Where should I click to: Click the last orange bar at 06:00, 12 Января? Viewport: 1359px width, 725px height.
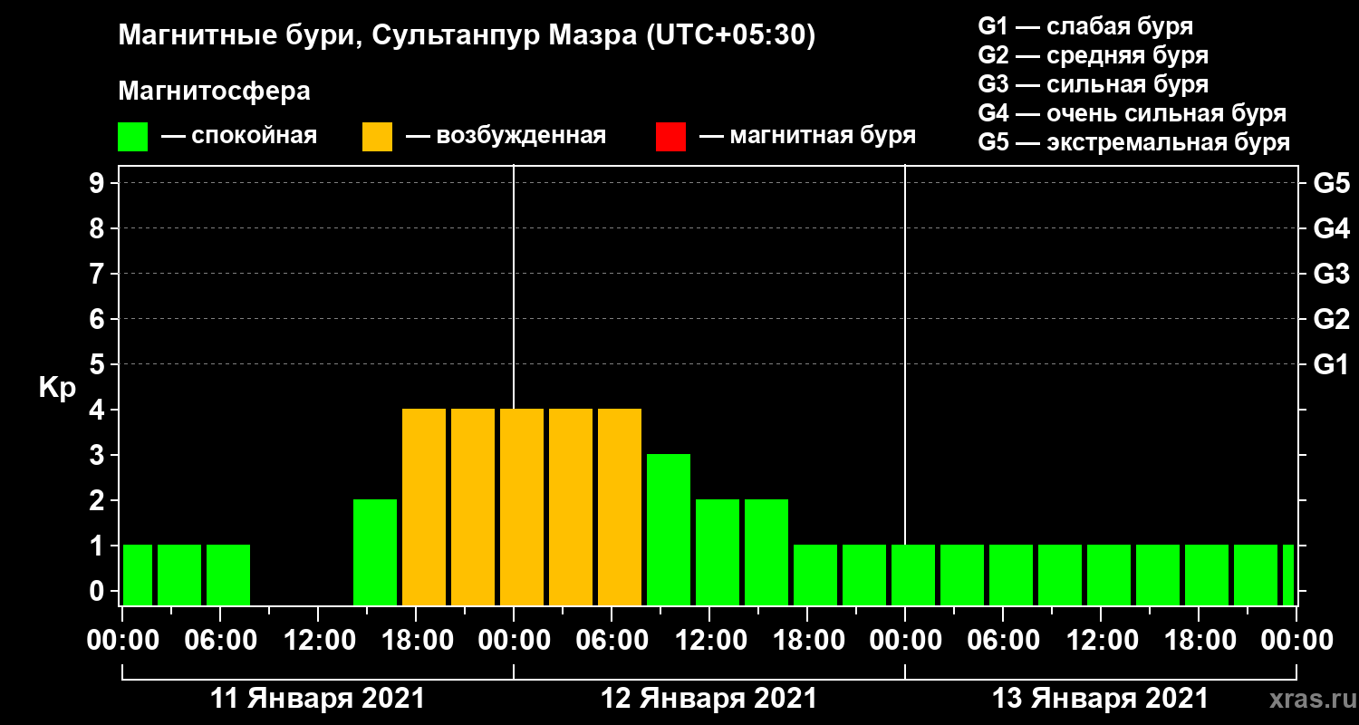[x=620, y=507]
